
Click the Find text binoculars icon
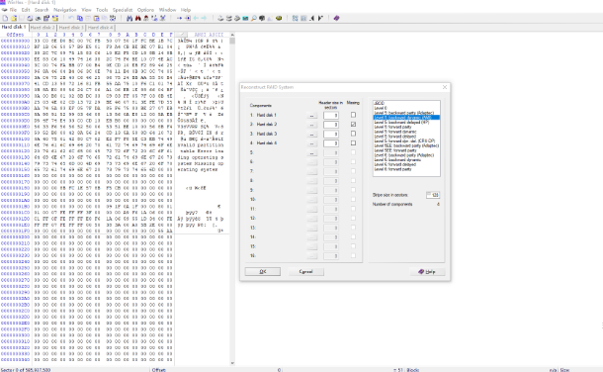tap(129, 18)
